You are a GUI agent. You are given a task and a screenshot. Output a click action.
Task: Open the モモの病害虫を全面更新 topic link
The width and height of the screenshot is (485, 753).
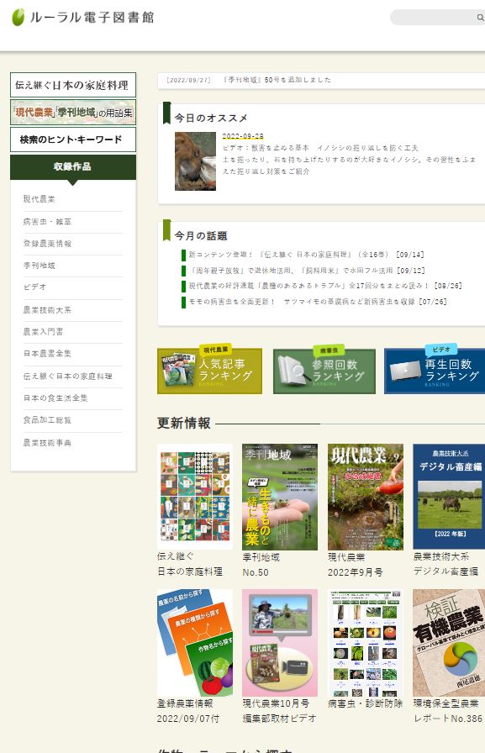[x=318, y=302]
